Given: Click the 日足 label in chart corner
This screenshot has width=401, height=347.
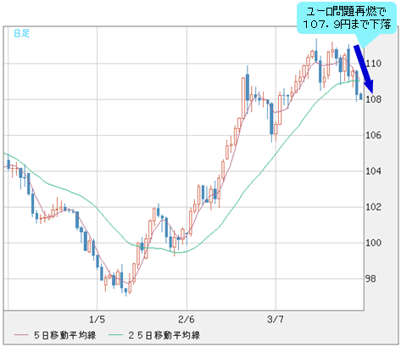Looking at the screenshot, I should (x=21, y=34).
